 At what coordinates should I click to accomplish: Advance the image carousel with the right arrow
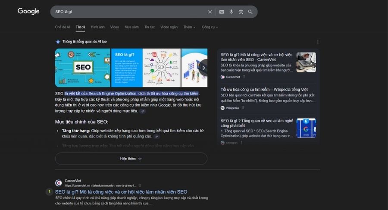(x=203, y=68)
